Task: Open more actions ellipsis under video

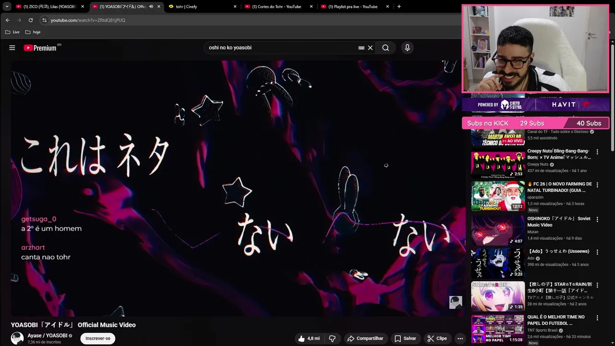Action: tap(460, 338)
